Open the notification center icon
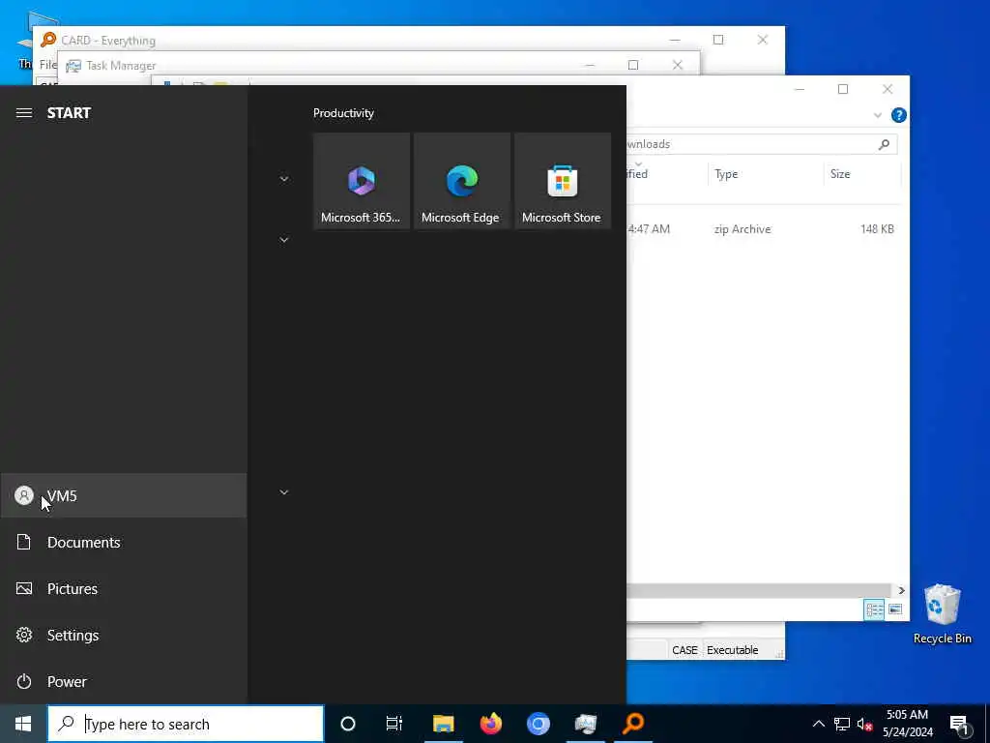990x743 pixels. [x=959, y=724]
